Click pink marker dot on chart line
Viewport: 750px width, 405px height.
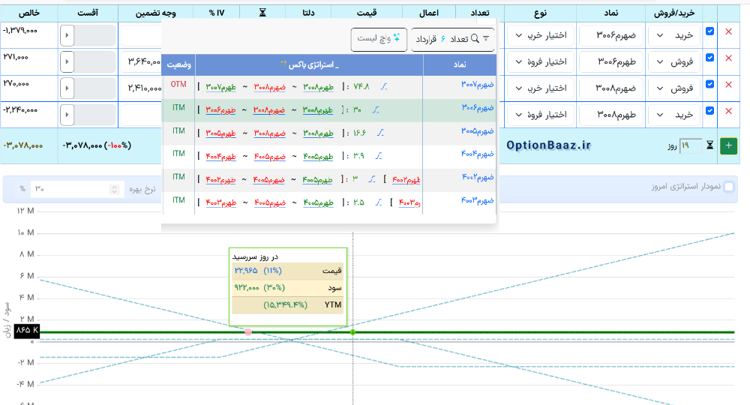click(x=248, y=331)
